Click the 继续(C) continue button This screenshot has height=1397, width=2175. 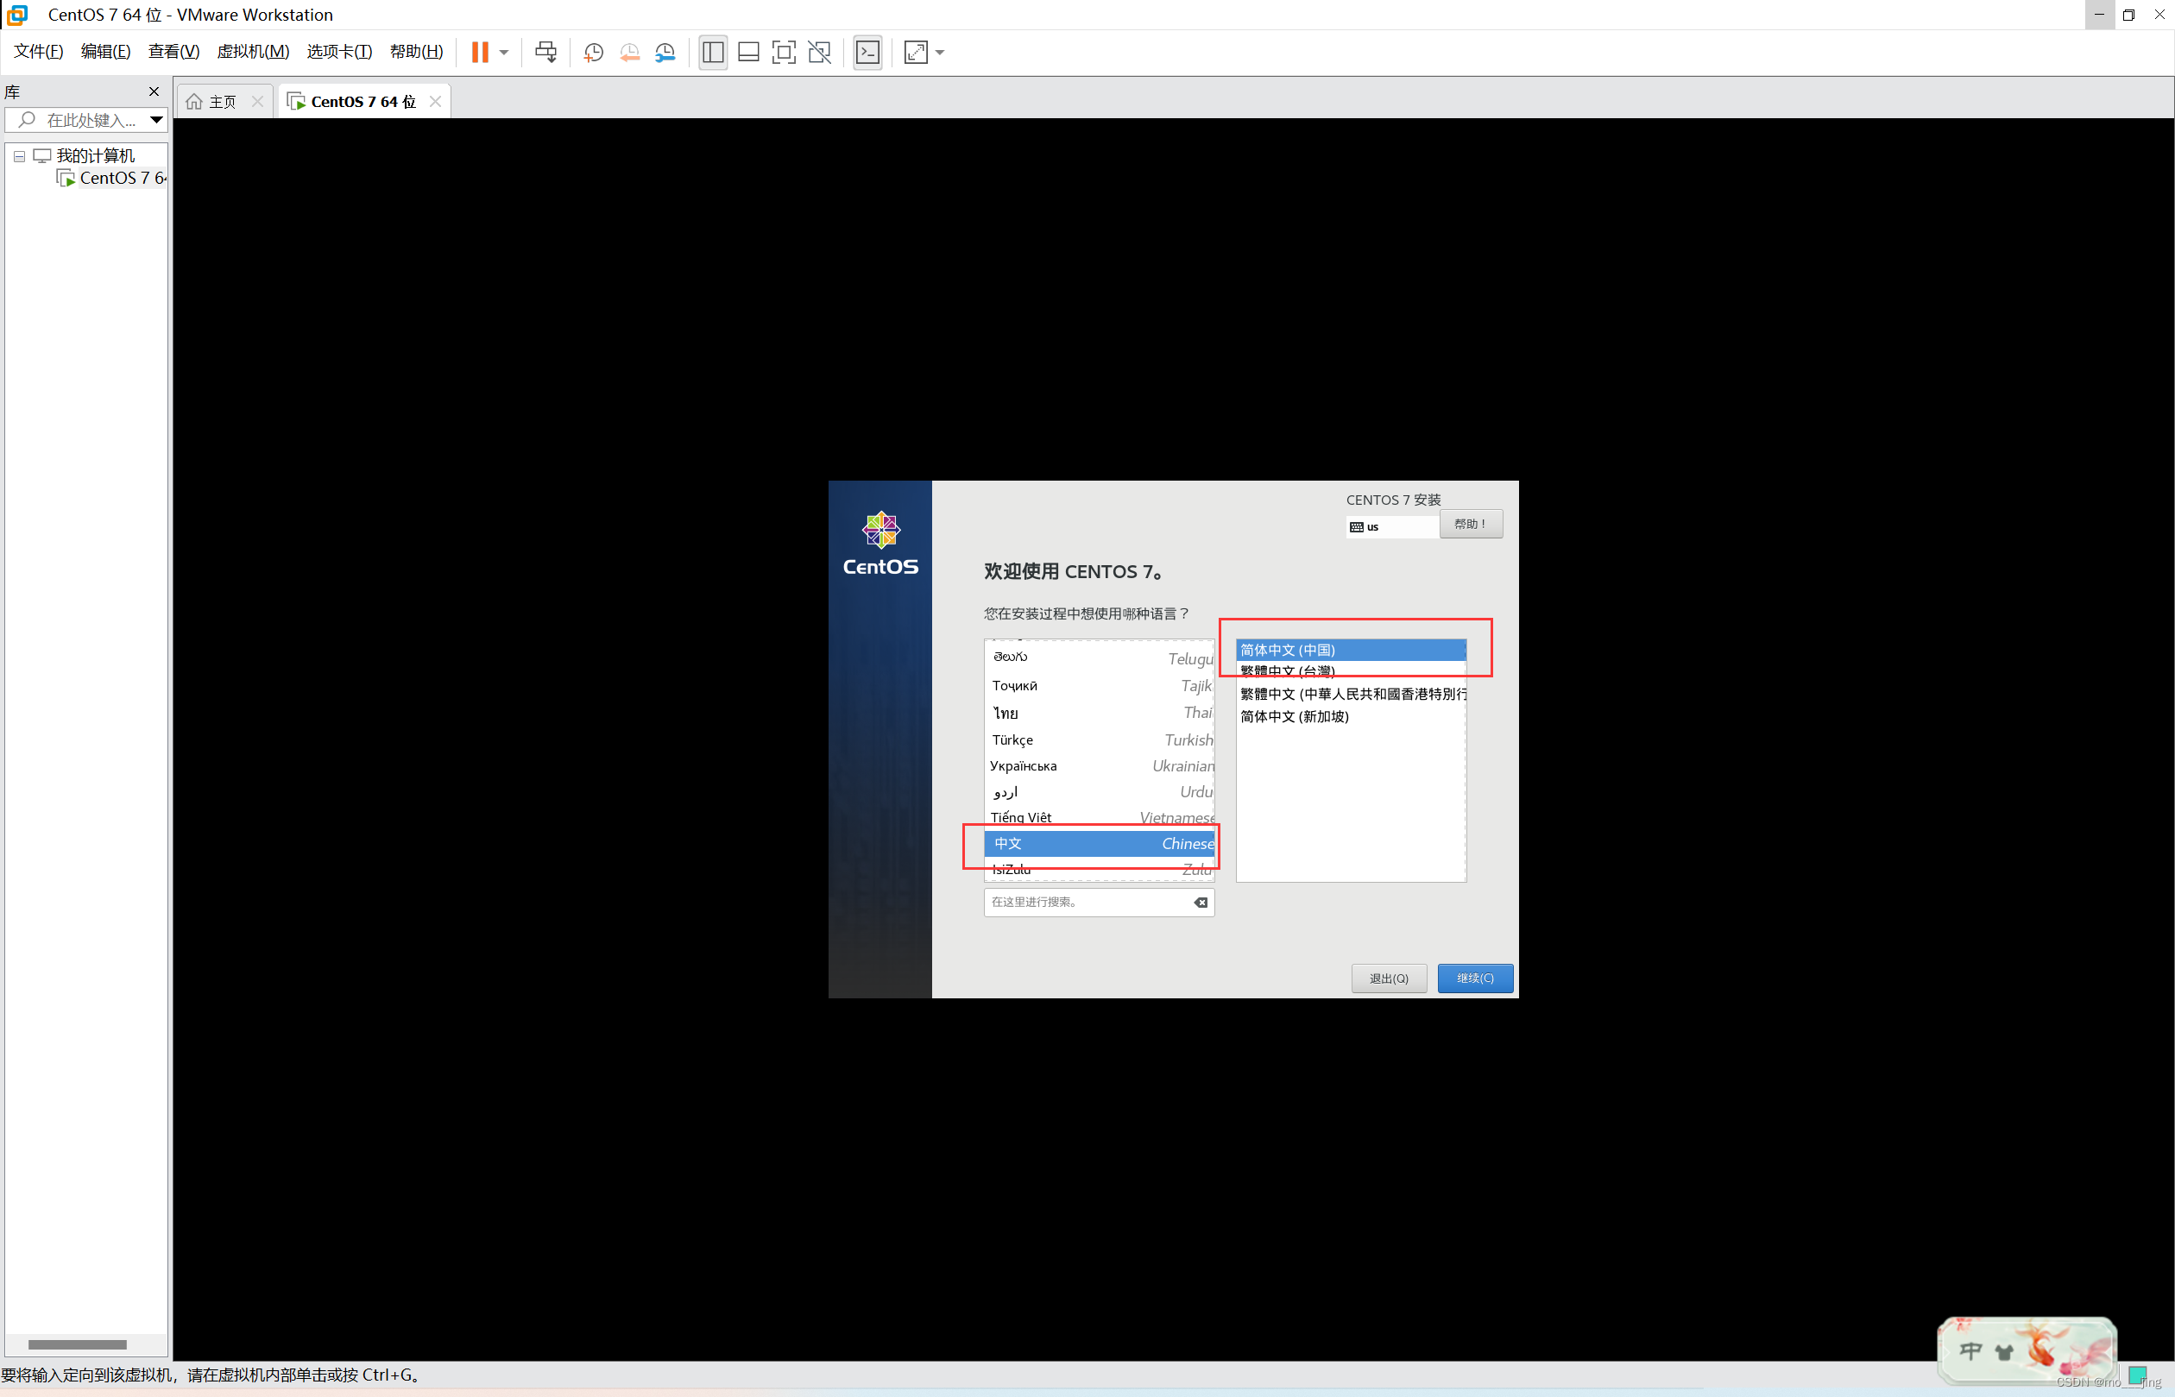coord(1474,978)
